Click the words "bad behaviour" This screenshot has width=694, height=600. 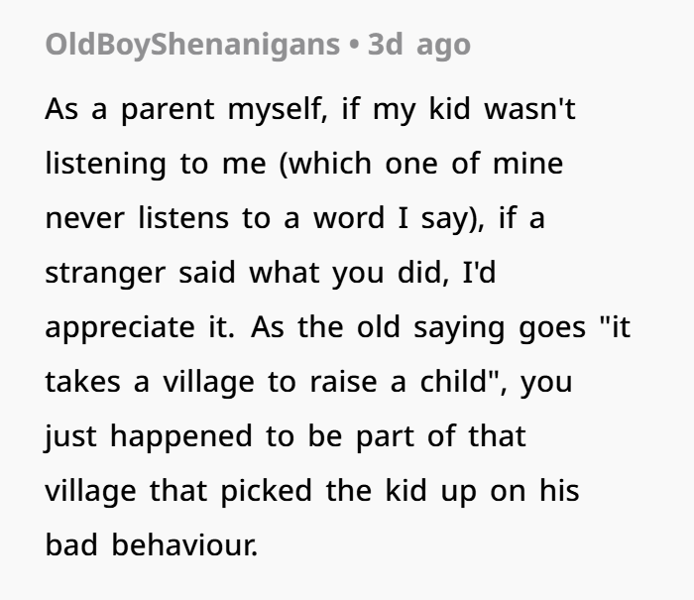[x=149, y=543]
